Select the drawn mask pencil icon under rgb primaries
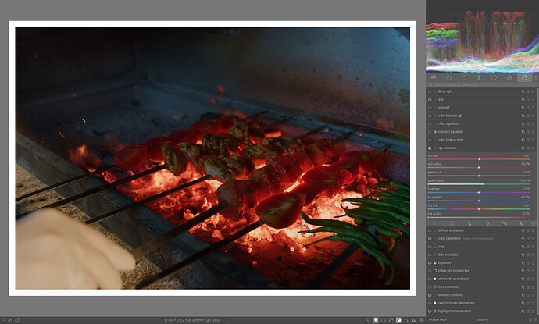Screen dimensions: 539x324 coord(469,223)
